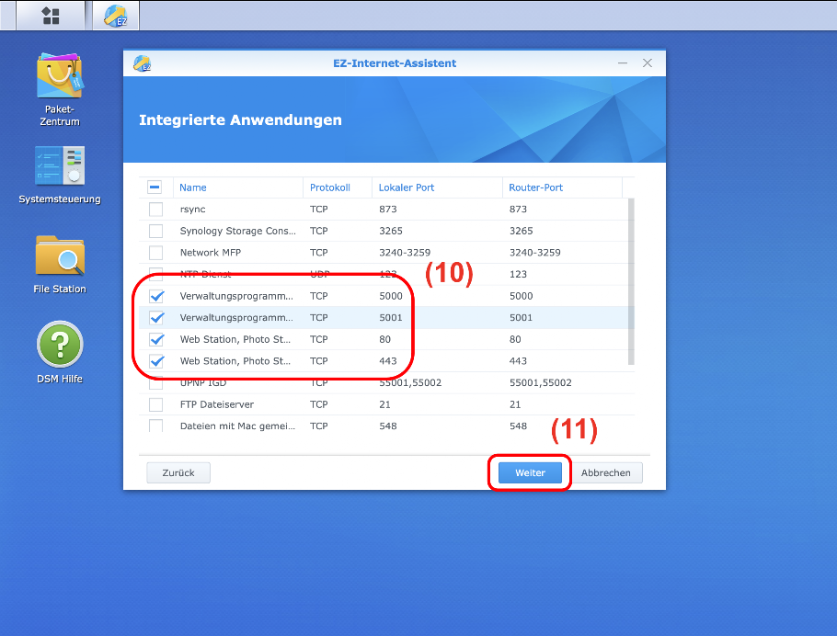Viewport: 837px width, 636px height.
Task: Click the EZ-Internet taskbar icon
Action: pyautogui.click(x=115, y=16)
